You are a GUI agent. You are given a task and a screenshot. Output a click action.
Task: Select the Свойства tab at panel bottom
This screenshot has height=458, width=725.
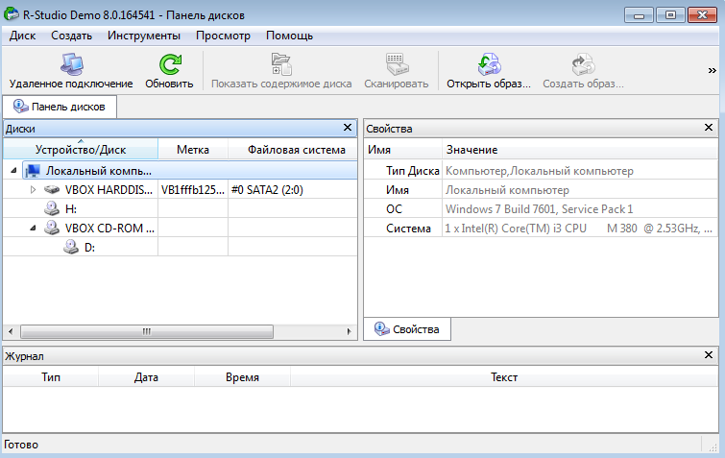pyautogui.click(x=407, y=329)
